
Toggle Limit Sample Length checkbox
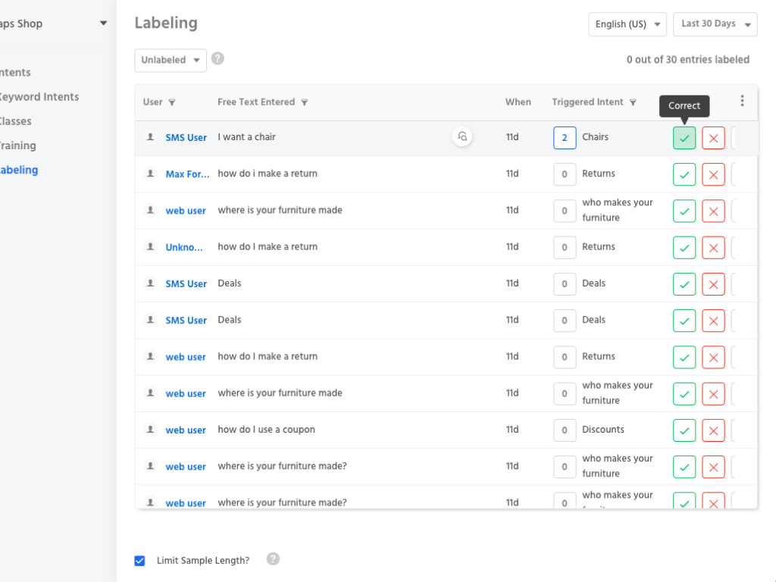pyautogui.click(x=139, y=561)
